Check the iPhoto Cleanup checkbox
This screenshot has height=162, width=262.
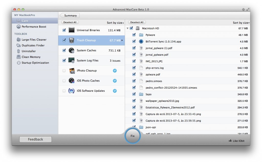pyautogui.click(x=64, y=71)
